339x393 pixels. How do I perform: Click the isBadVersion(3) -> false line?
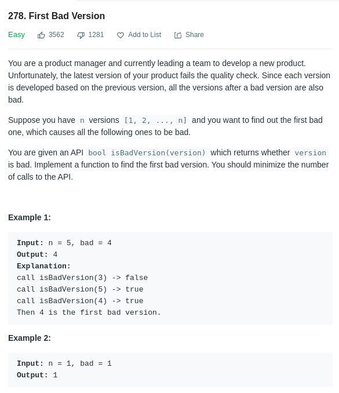82,278
